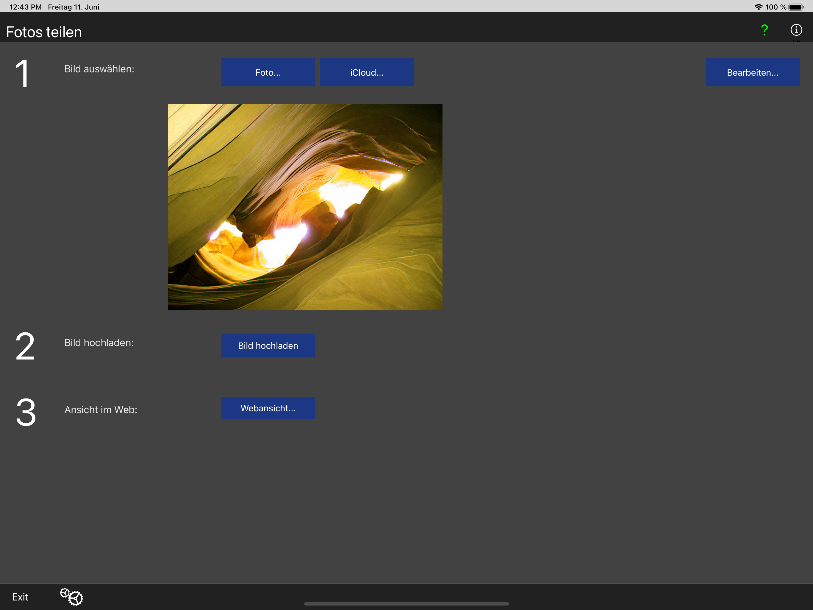813x610 pixels.
Task: Open the info circle icon
Action: click(796, 30)
